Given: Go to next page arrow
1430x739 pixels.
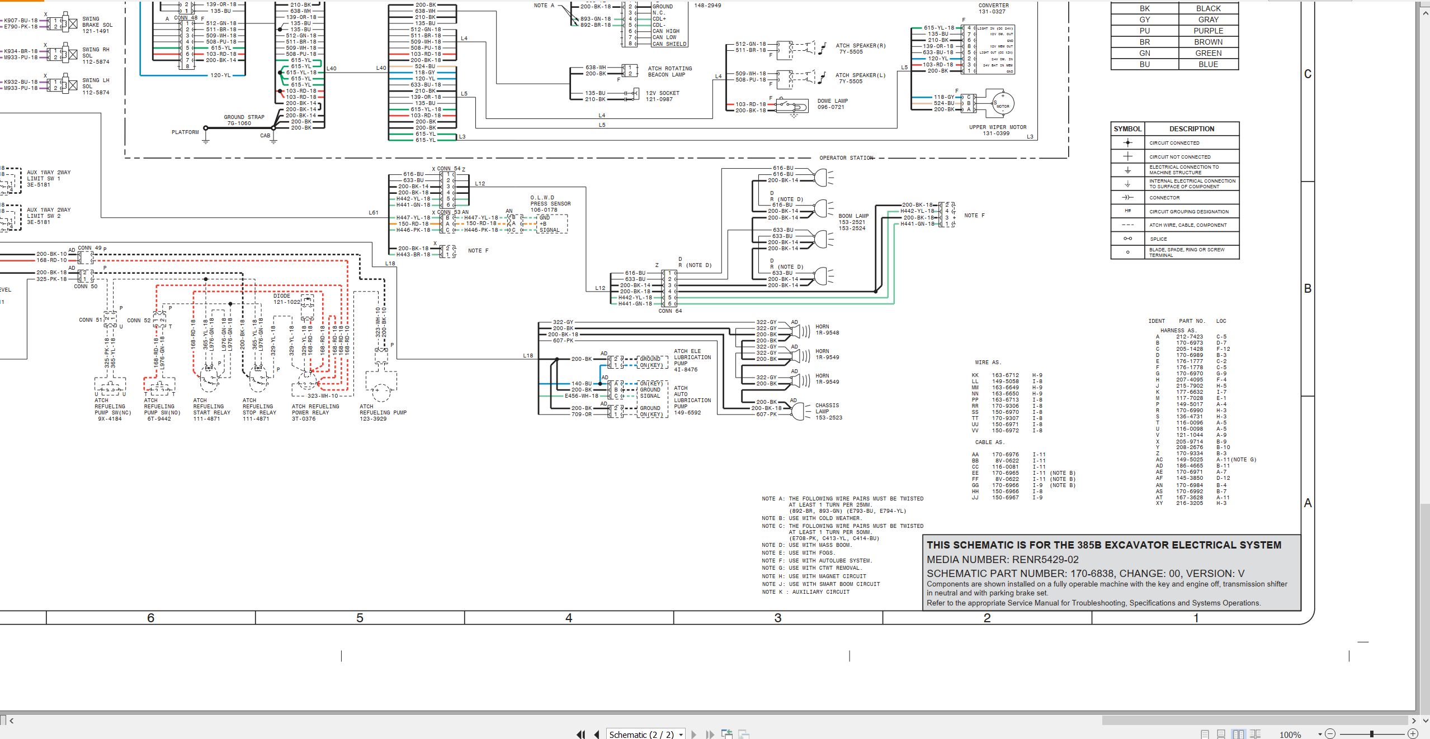Looking at the screenshot, I should (694, 735).
